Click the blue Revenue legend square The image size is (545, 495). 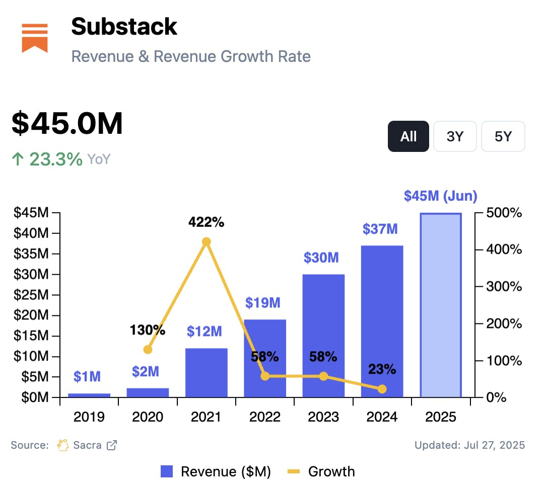click(x=166, y=471)
